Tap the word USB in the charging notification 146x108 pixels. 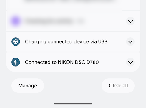point(103,41)
